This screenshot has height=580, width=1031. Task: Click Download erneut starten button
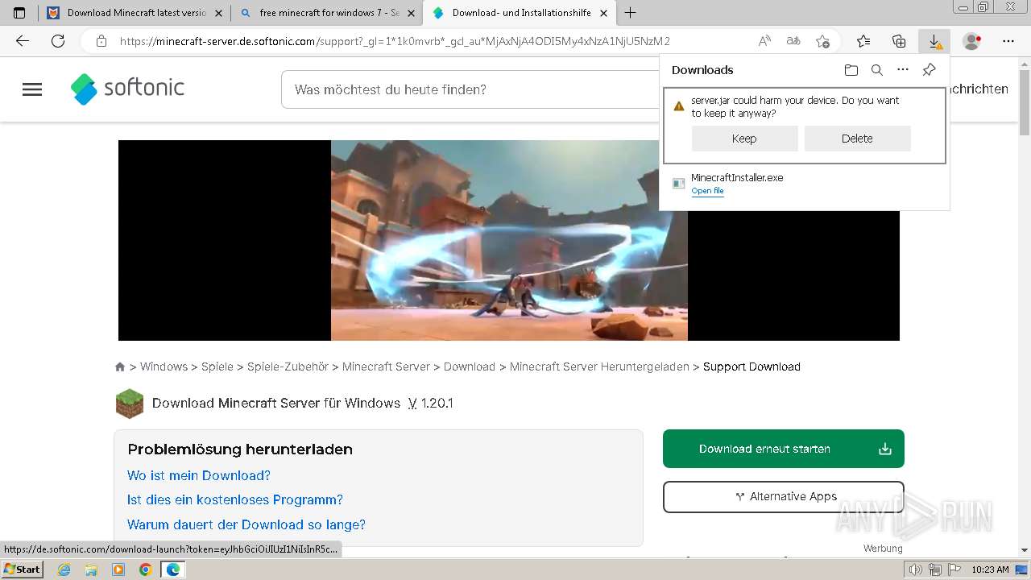tap(784, 449)
